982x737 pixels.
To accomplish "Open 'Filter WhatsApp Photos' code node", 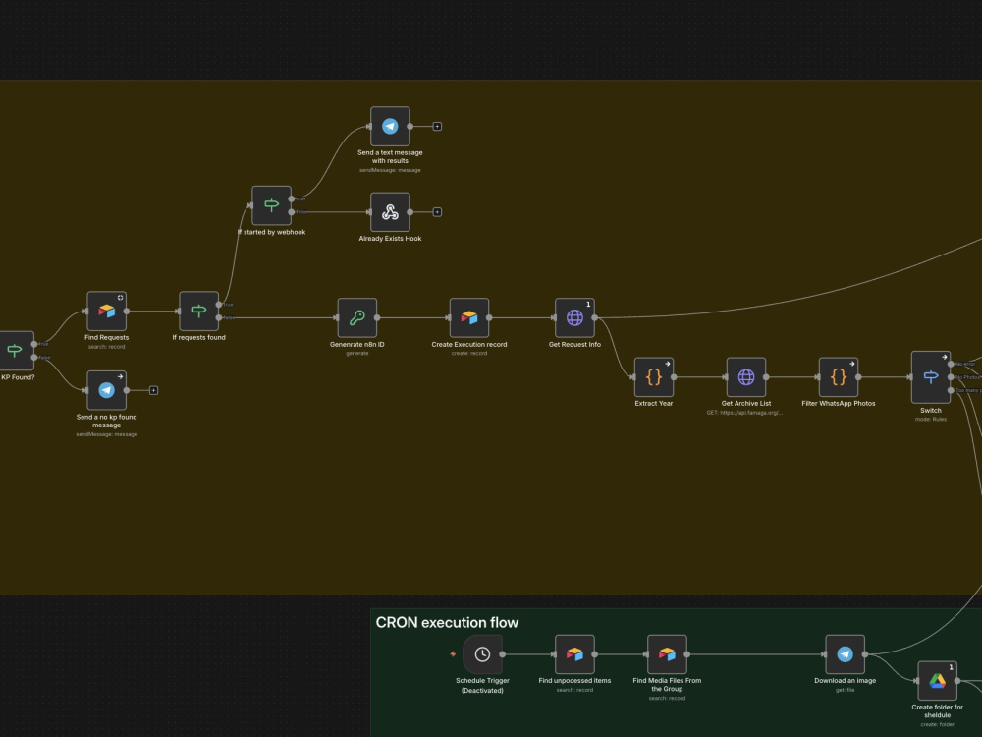I will 838,376.
